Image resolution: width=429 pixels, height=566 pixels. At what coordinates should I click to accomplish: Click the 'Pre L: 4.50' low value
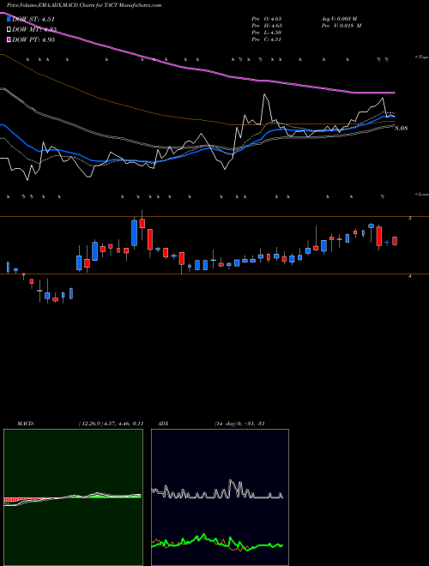[x=267, y=33]
